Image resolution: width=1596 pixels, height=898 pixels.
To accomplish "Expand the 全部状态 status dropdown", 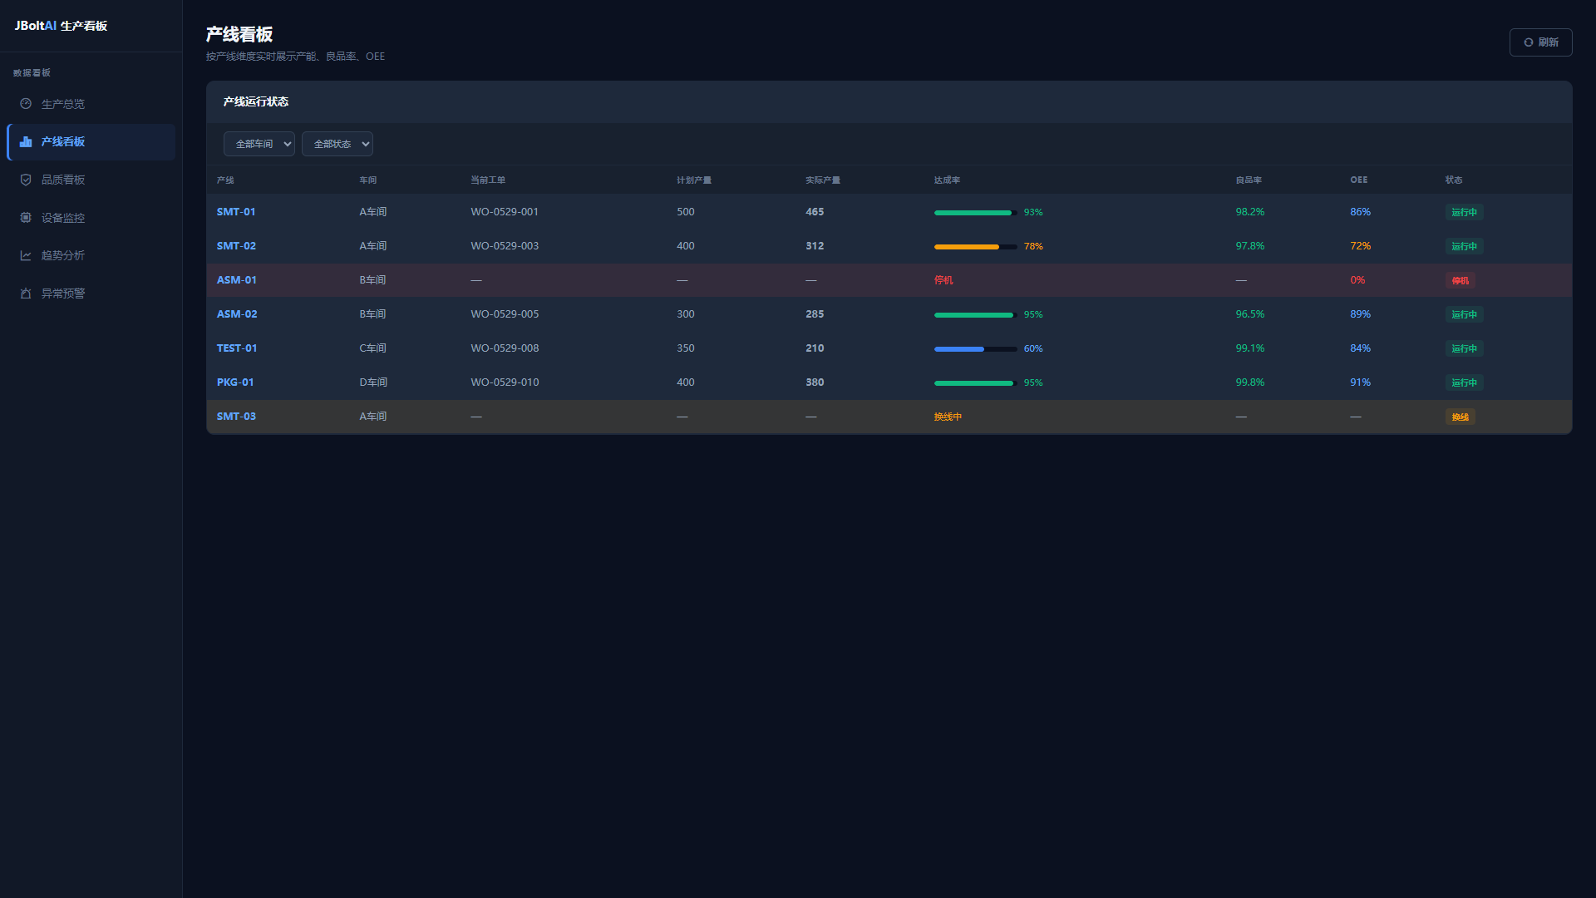I will point(337,144).
